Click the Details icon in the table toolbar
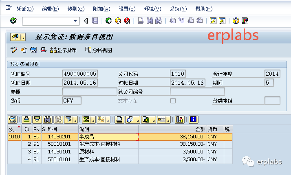291x175 pixels. coord(13,120)
